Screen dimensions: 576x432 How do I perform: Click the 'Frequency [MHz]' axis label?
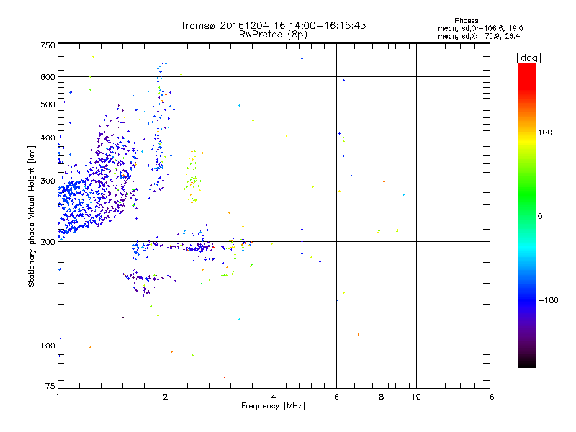(x=273, y=406)
